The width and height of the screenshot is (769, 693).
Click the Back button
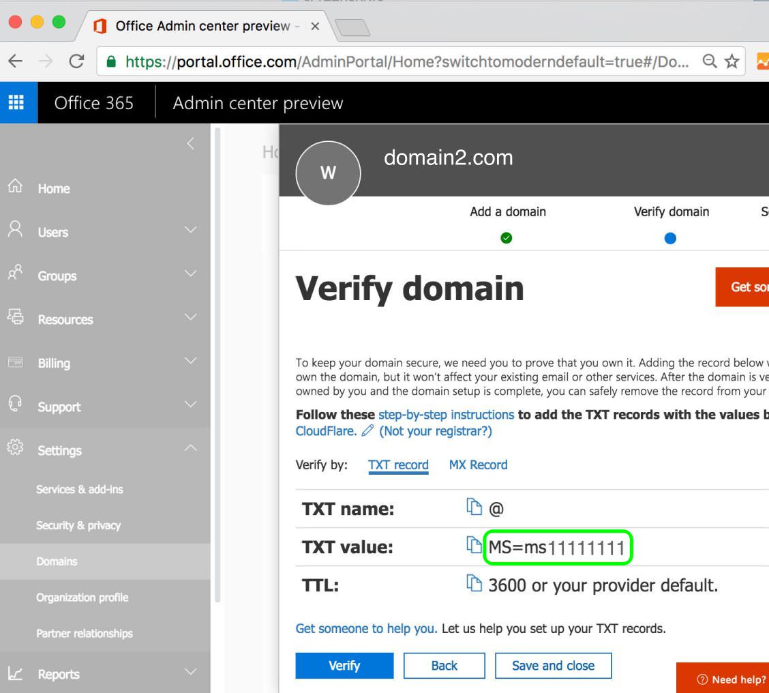pos(444,666)
